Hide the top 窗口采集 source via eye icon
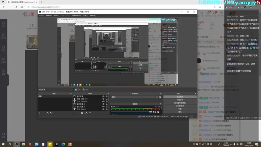Screen dimensions: 261x147 click(x=103, y=96)
